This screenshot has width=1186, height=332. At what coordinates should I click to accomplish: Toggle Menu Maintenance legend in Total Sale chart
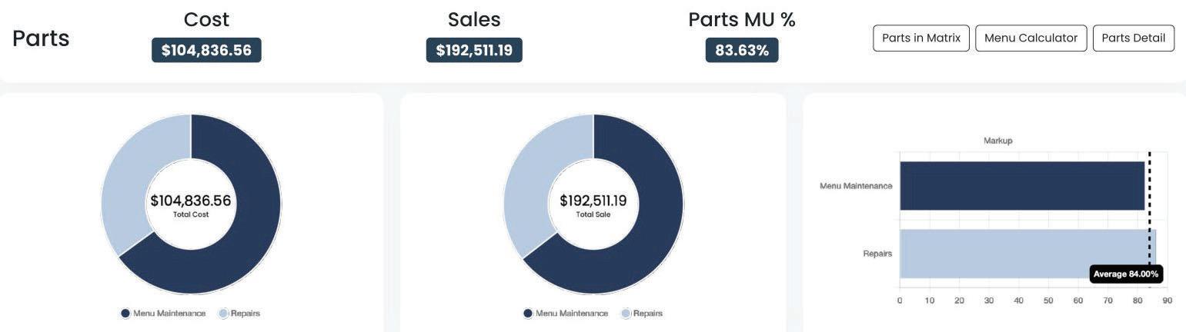coord(566,314)
